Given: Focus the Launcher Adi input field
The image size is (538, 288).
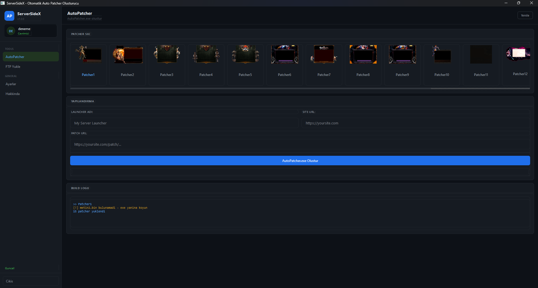Looking at the screenshot, I should click(184, 123).
